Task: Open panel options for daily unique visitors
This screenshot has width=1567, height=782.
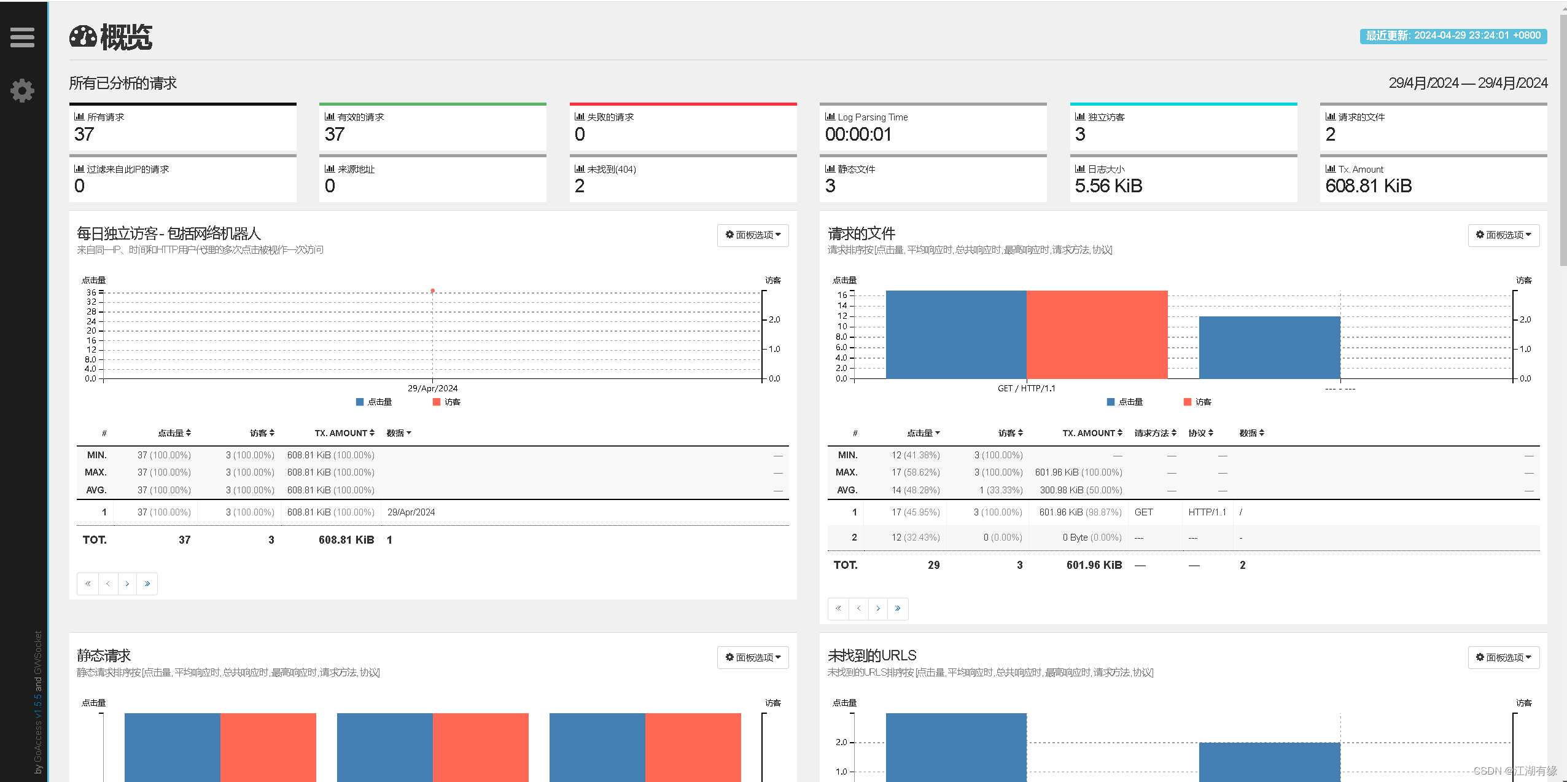Action: [x=753, y=235]
